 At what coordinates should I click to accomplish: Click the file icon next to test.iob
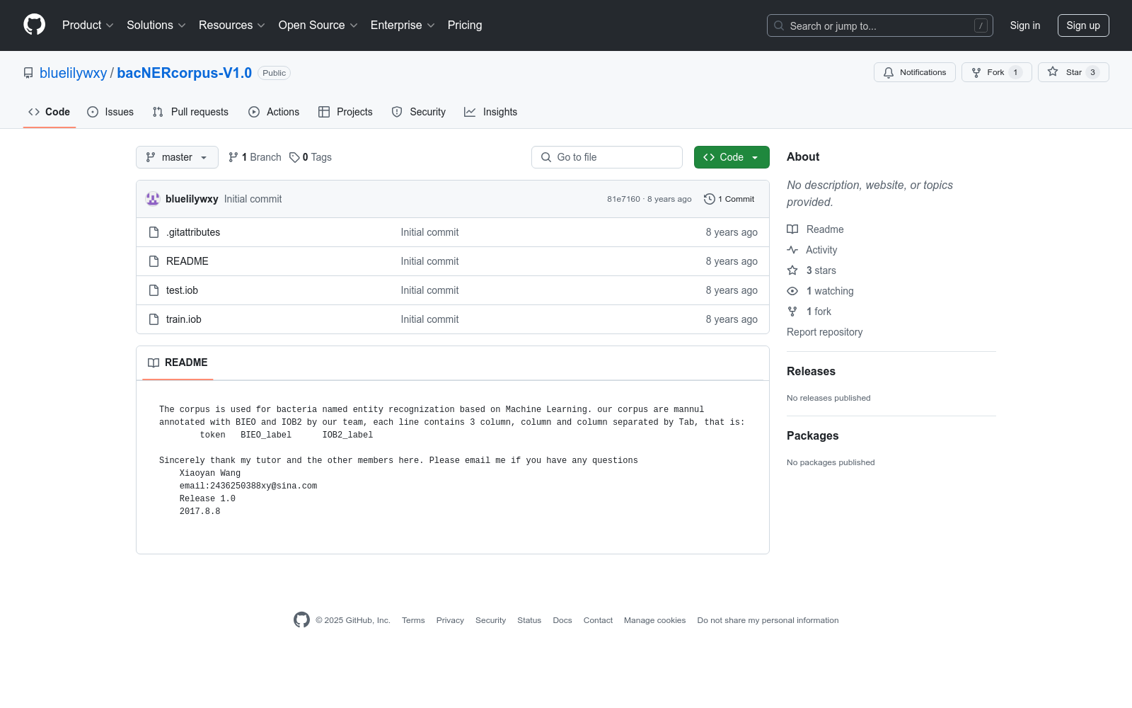click(154, 290)
